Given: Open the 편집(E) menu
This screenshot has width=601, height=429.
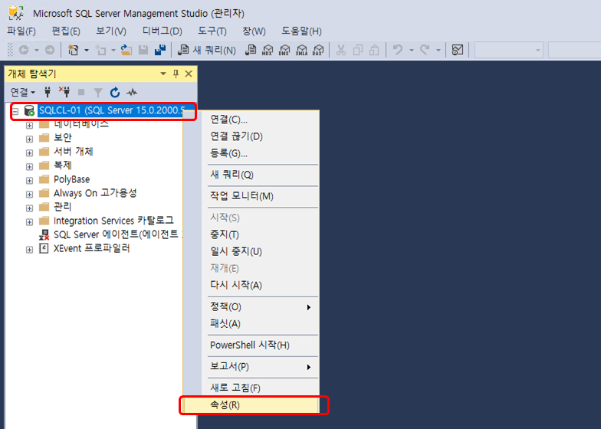Looking at the screenshot, I should pos(66,31).
